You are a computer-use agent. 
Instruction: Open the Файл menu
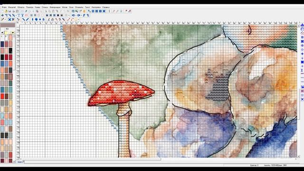coord(4,7)
